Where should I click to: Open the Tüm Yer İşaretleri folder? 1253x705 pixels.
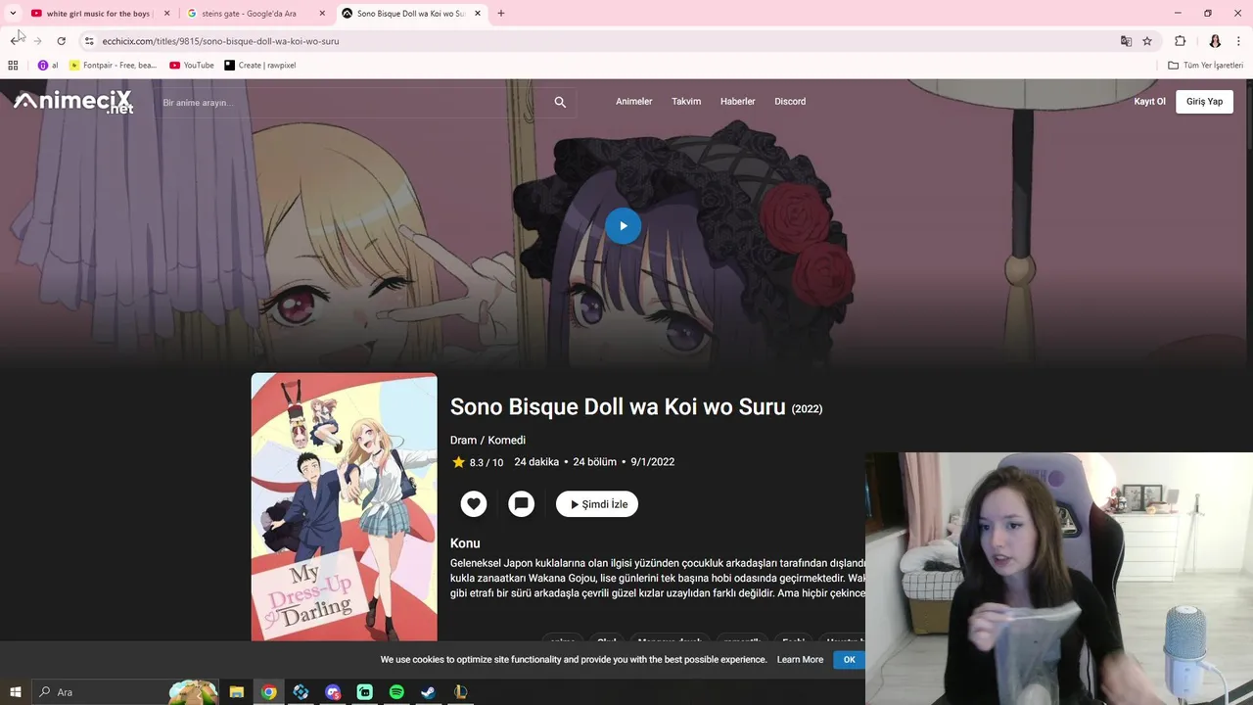1206,66
